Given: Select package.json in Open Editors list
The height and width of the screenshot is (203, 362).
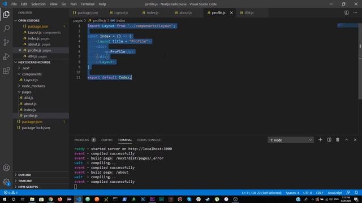Looking at the screenshot, I should click(x=38, y=27).
